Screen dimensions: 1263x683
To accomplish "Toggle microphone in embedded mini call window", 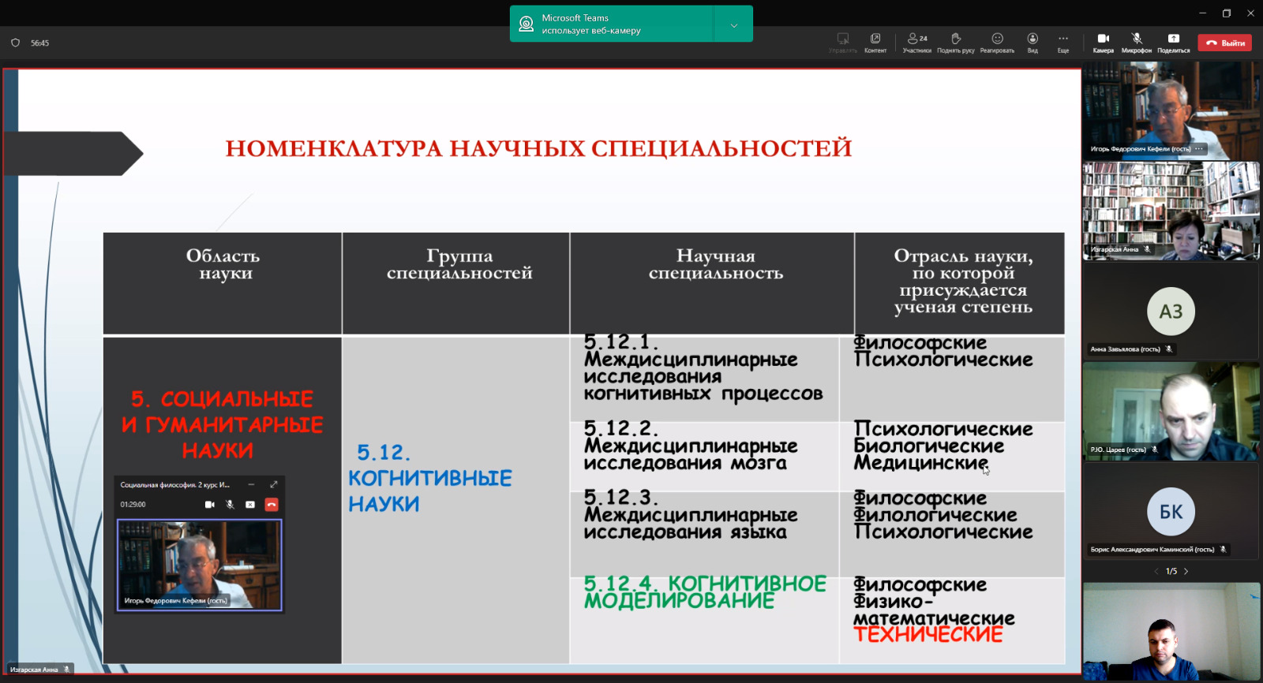I will pos(230,505).
